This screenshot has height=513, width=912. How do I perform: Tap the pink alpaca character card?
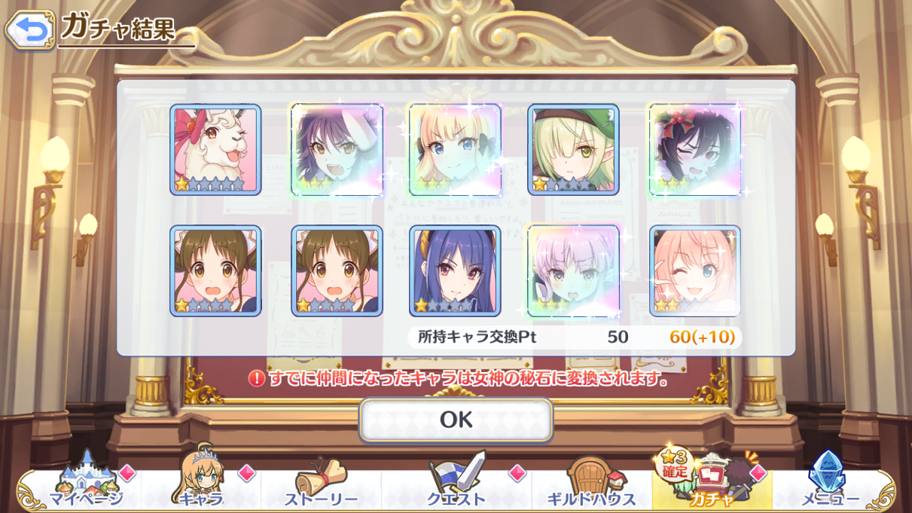pyautogui.click(x=215, y=150)
